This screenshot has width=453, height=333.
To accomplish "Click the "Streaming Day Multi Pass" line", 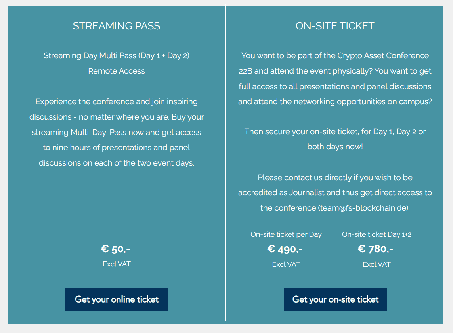I will click(x=117, y=56).
